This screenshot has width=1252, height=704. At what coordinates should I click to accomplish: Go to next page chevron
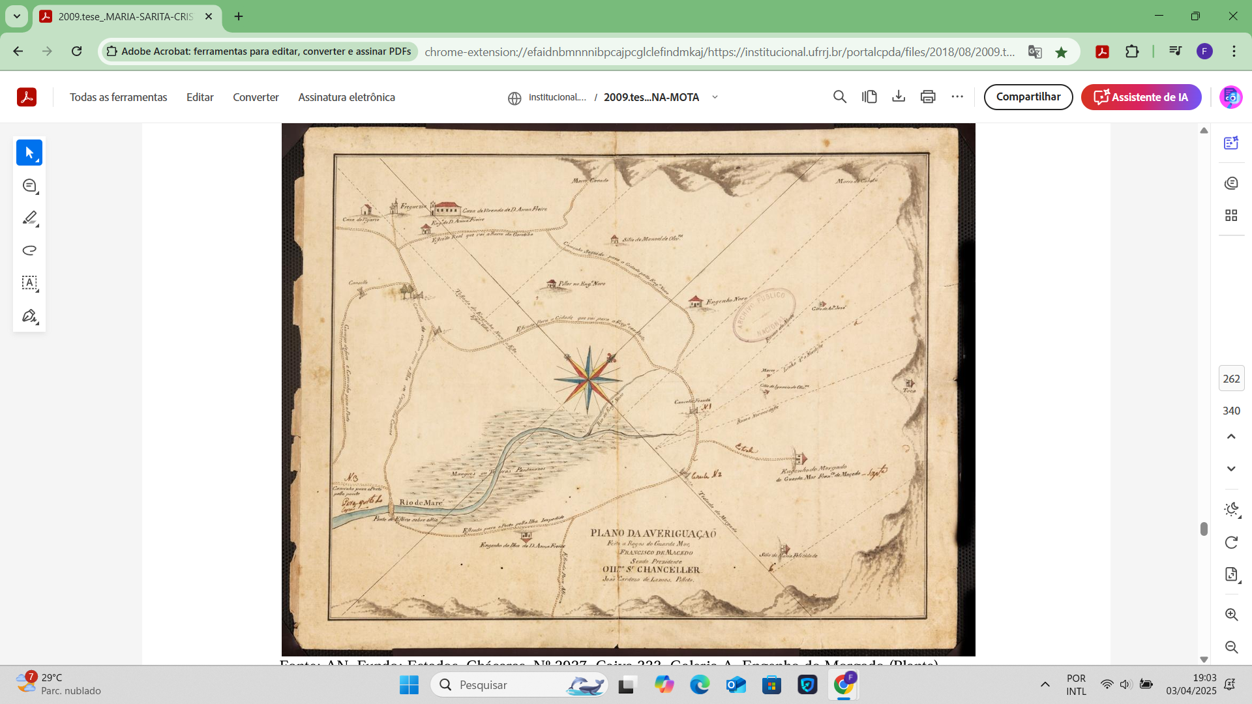[x=1231, y=469]
